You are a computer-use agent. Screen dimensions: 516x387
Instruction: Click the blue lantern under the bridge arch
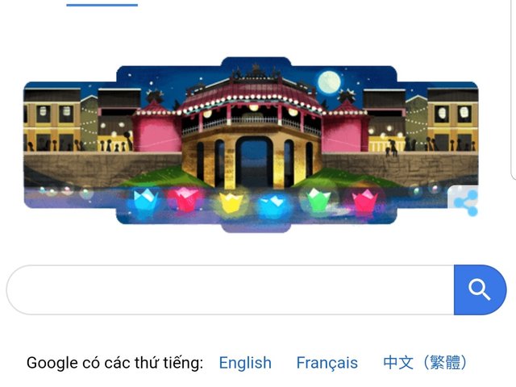pos(274,204)
